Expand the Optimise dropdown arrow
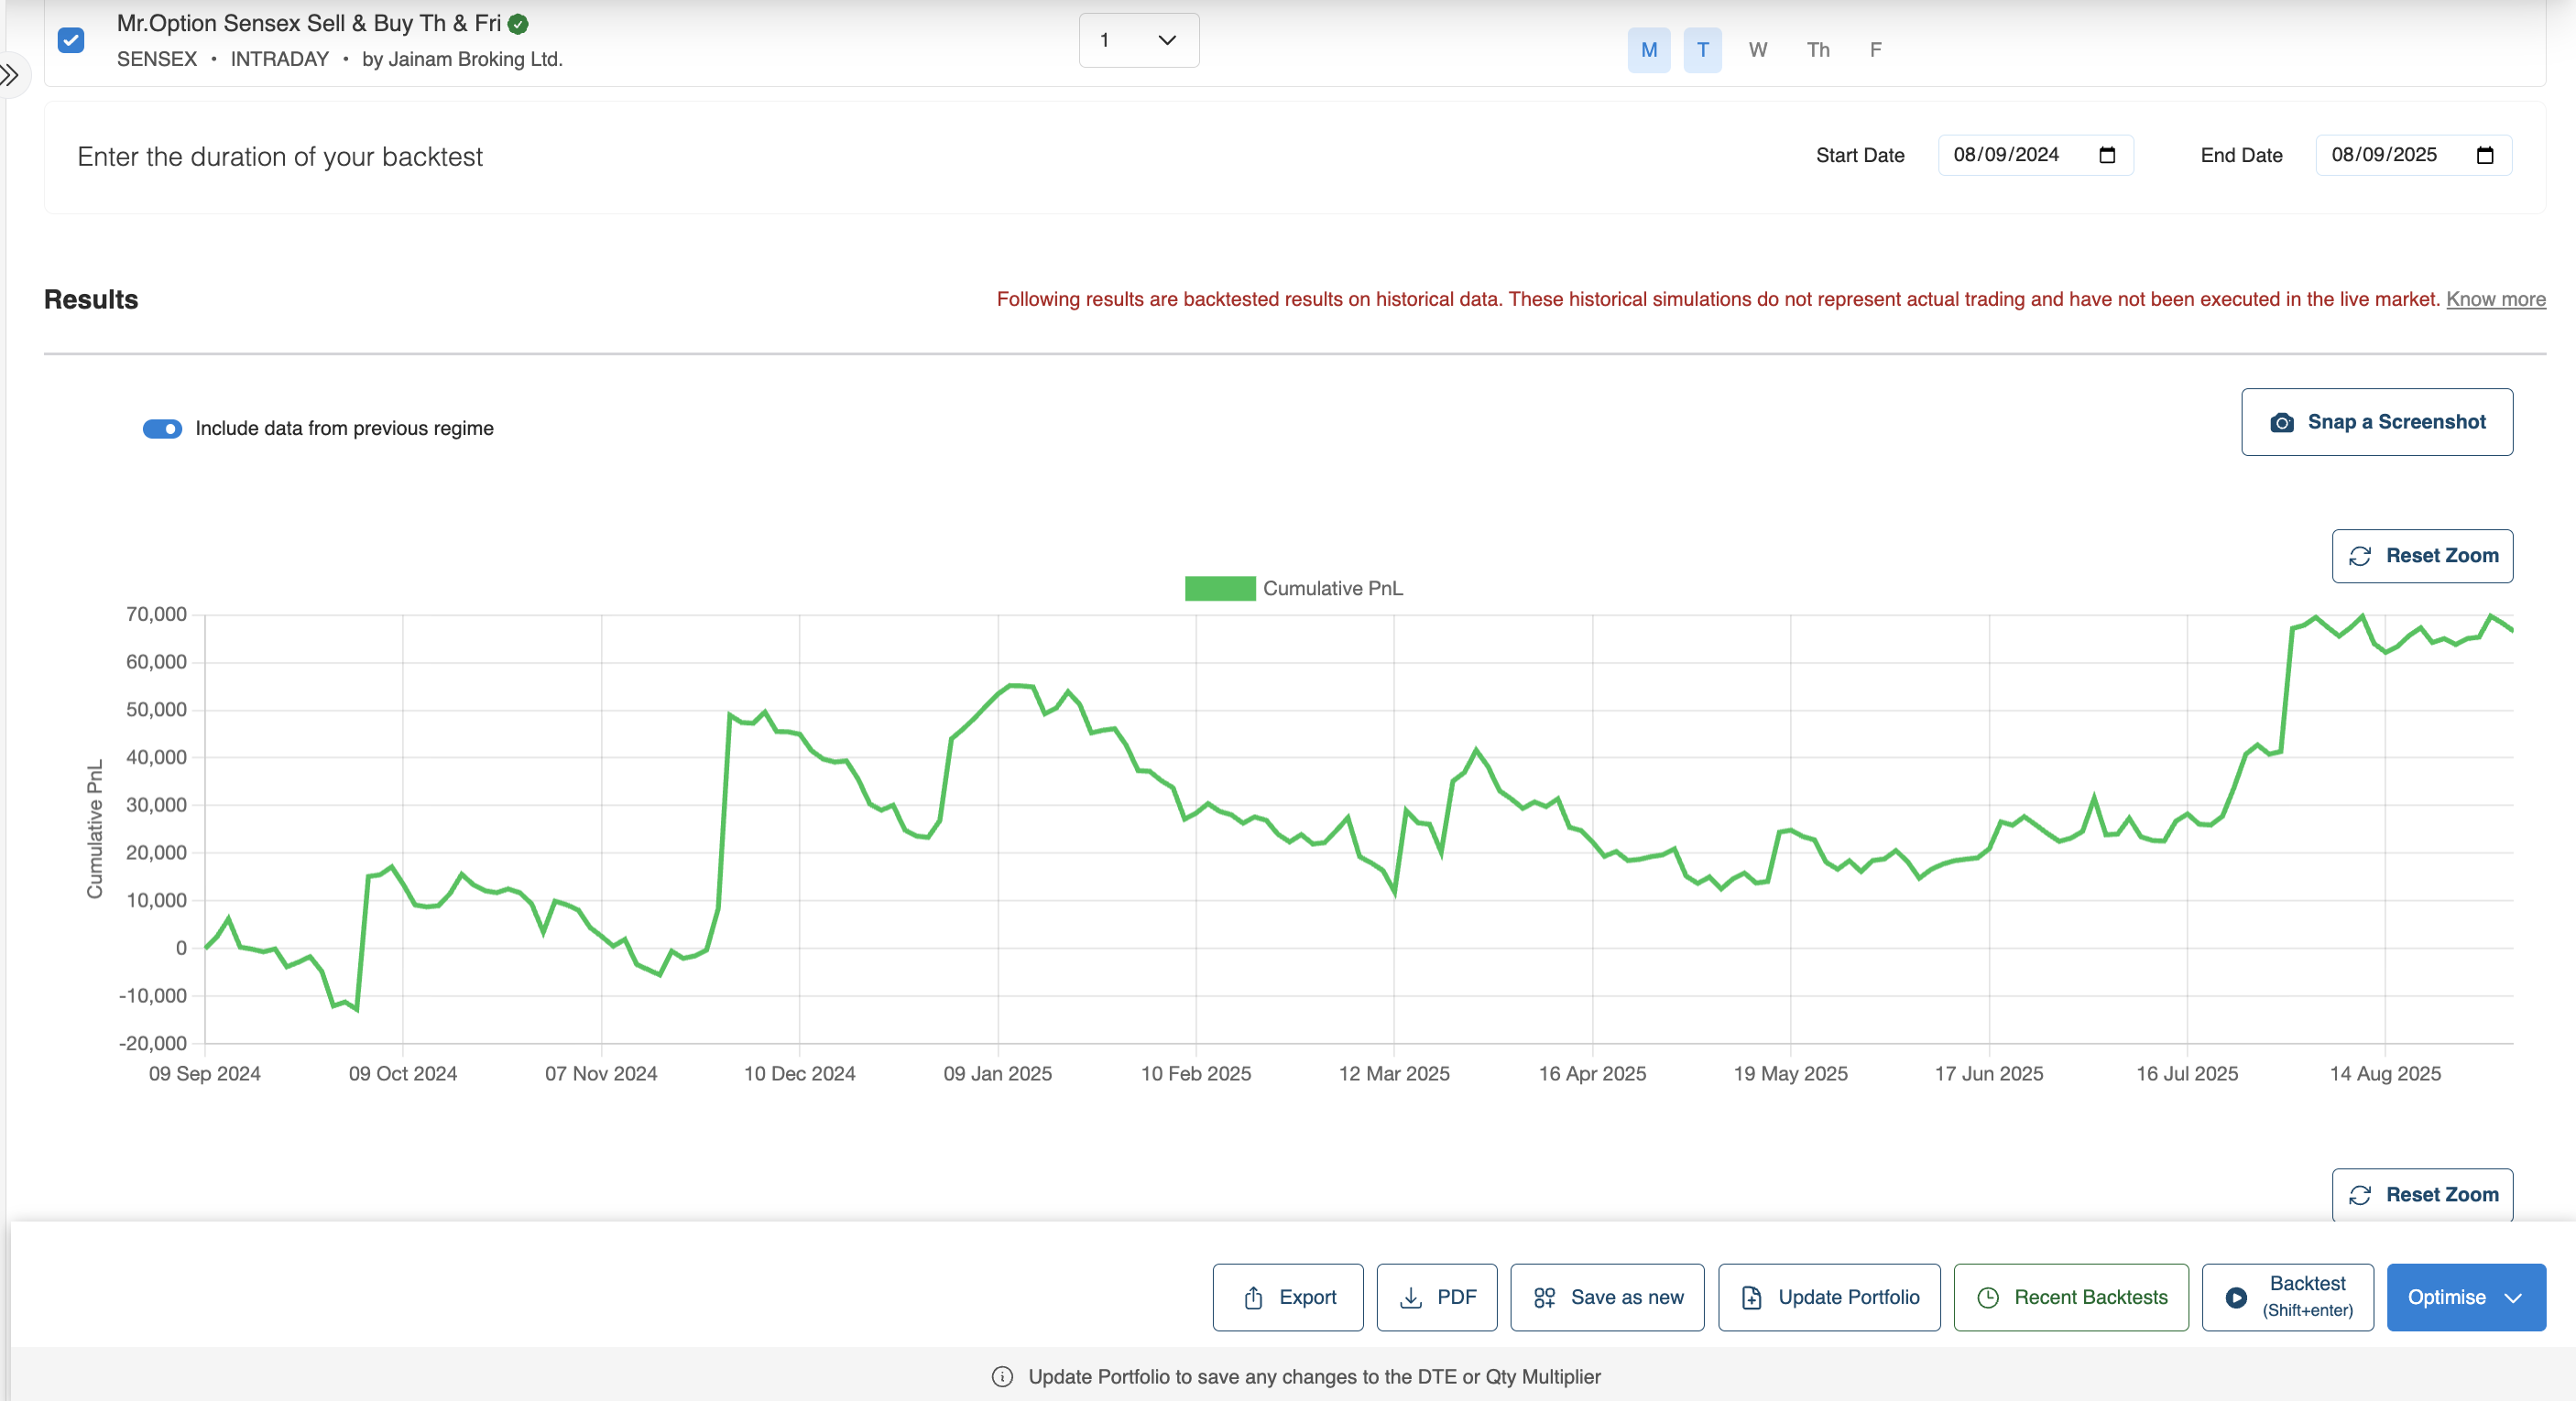The width and height of the screenshot is (2576, 1401). coord(2512,1298)
